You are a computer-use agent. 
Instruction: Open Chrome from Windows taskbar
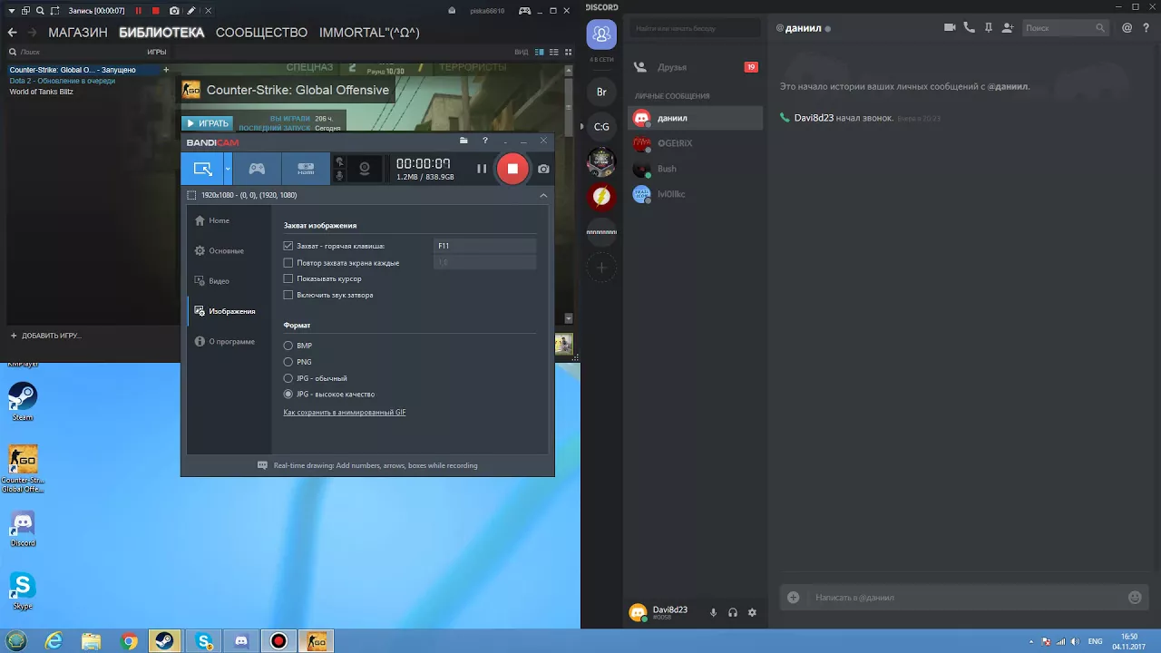click(x=130, y=641)
